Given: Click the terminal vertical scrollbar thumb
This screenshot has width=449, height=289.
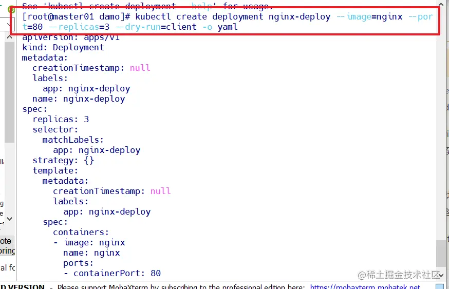Looking at the screenshot, I should tap(441, 254).
